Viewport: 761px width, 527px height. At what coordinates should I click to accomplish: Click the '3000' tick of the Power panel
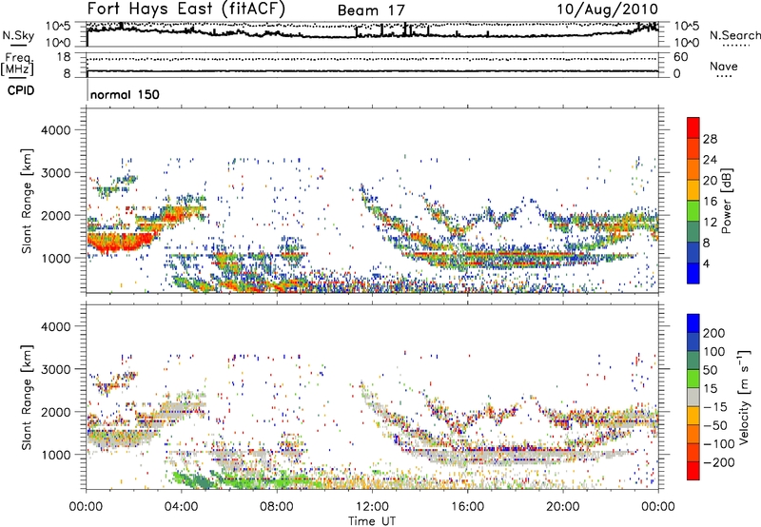(56, 173)
